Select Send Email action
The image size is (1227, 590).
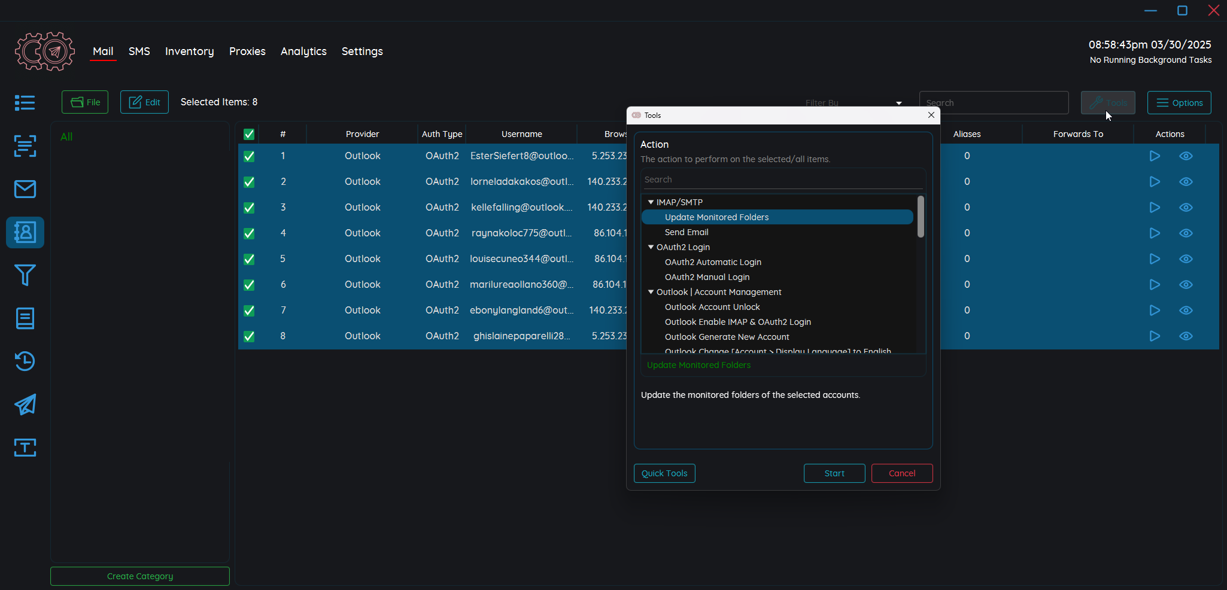pyautogui.click(x=687, y=232)
